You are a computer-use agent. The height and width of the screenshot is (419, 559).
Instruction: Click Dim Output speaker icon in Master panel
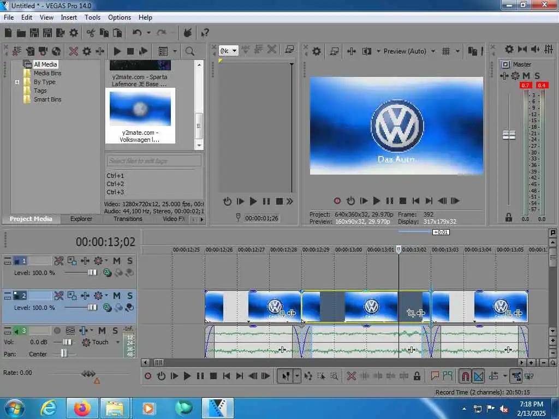click(x=536, y=49)
